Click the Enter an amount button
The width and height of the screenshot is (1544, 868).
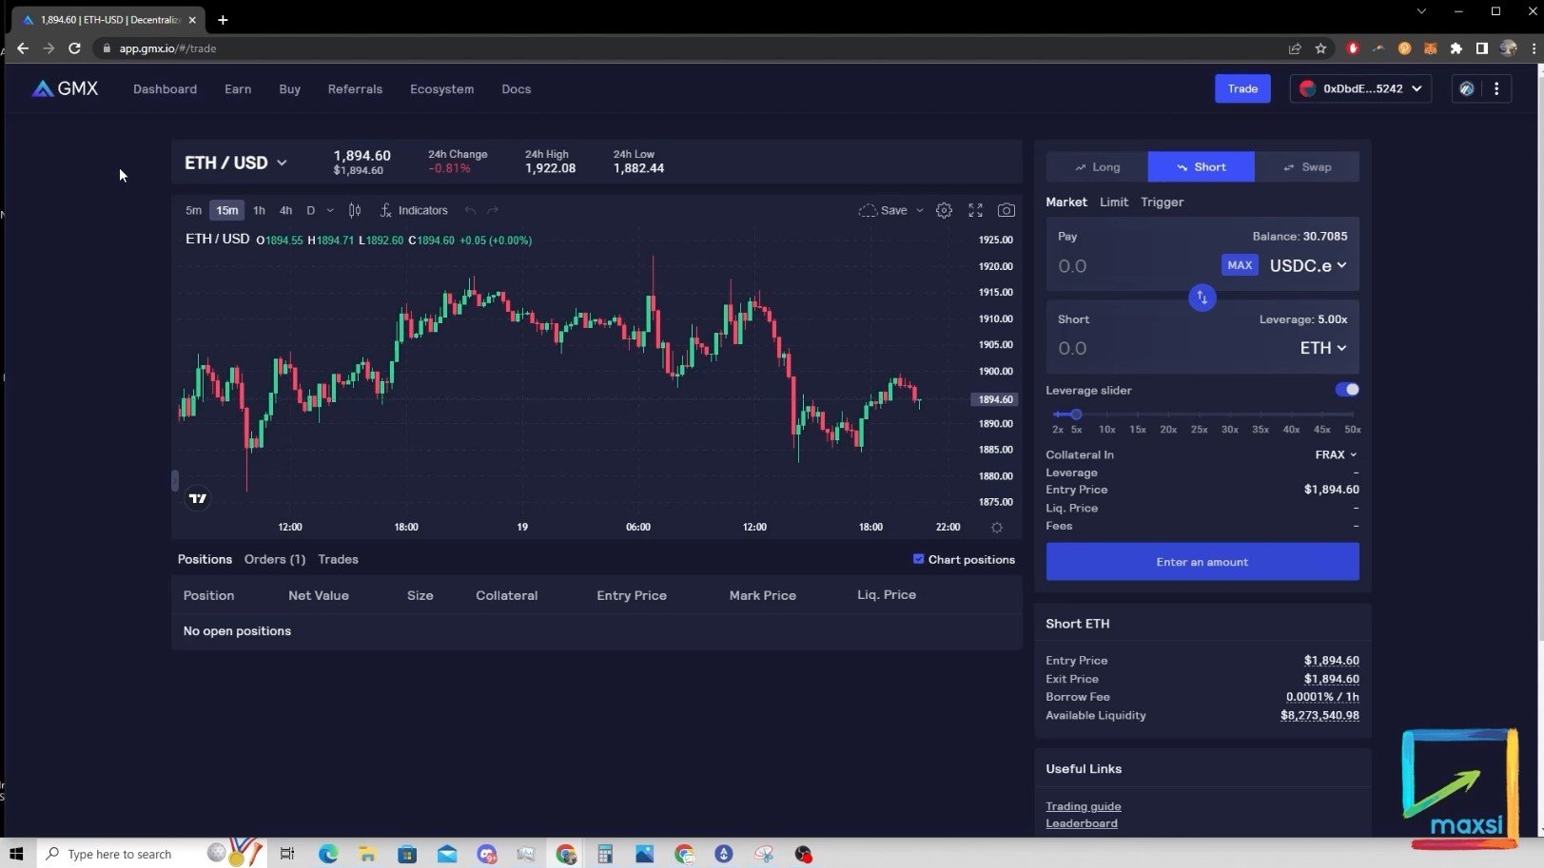(1202, 562)
